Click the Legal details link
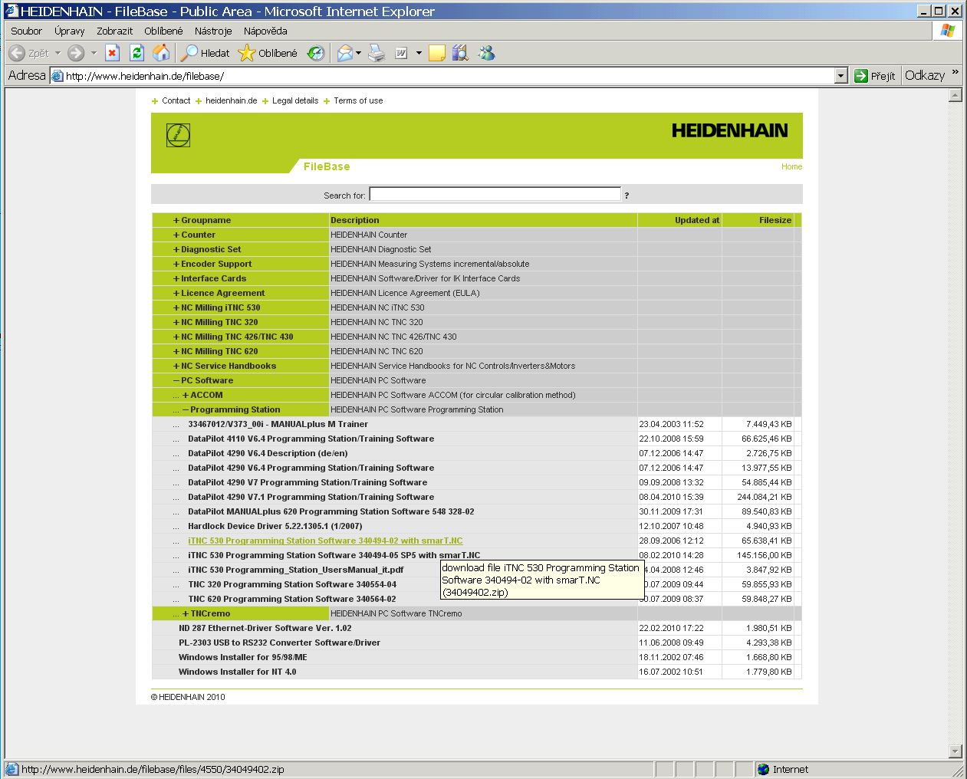Screen dimensions: 967x779 294,100
